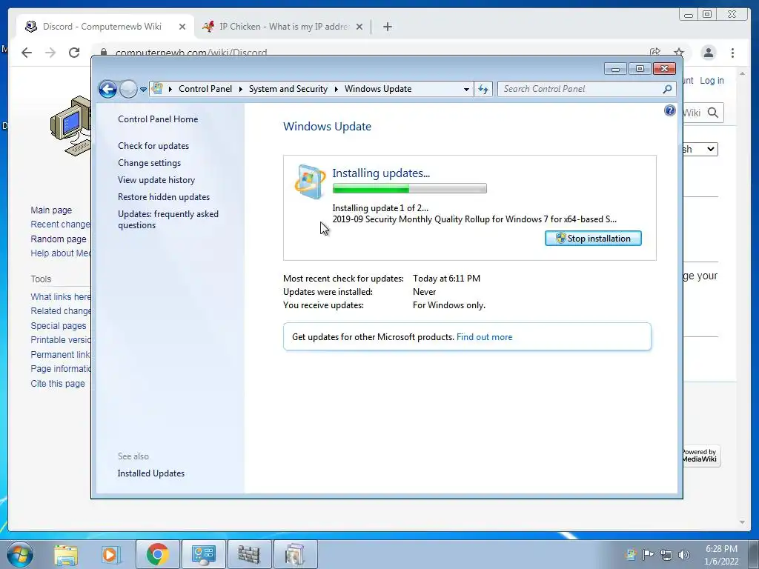Click the Windows Start button
The height and width of the screenshot is (569, 759).
pyautogui.click(x=19, y=554)
